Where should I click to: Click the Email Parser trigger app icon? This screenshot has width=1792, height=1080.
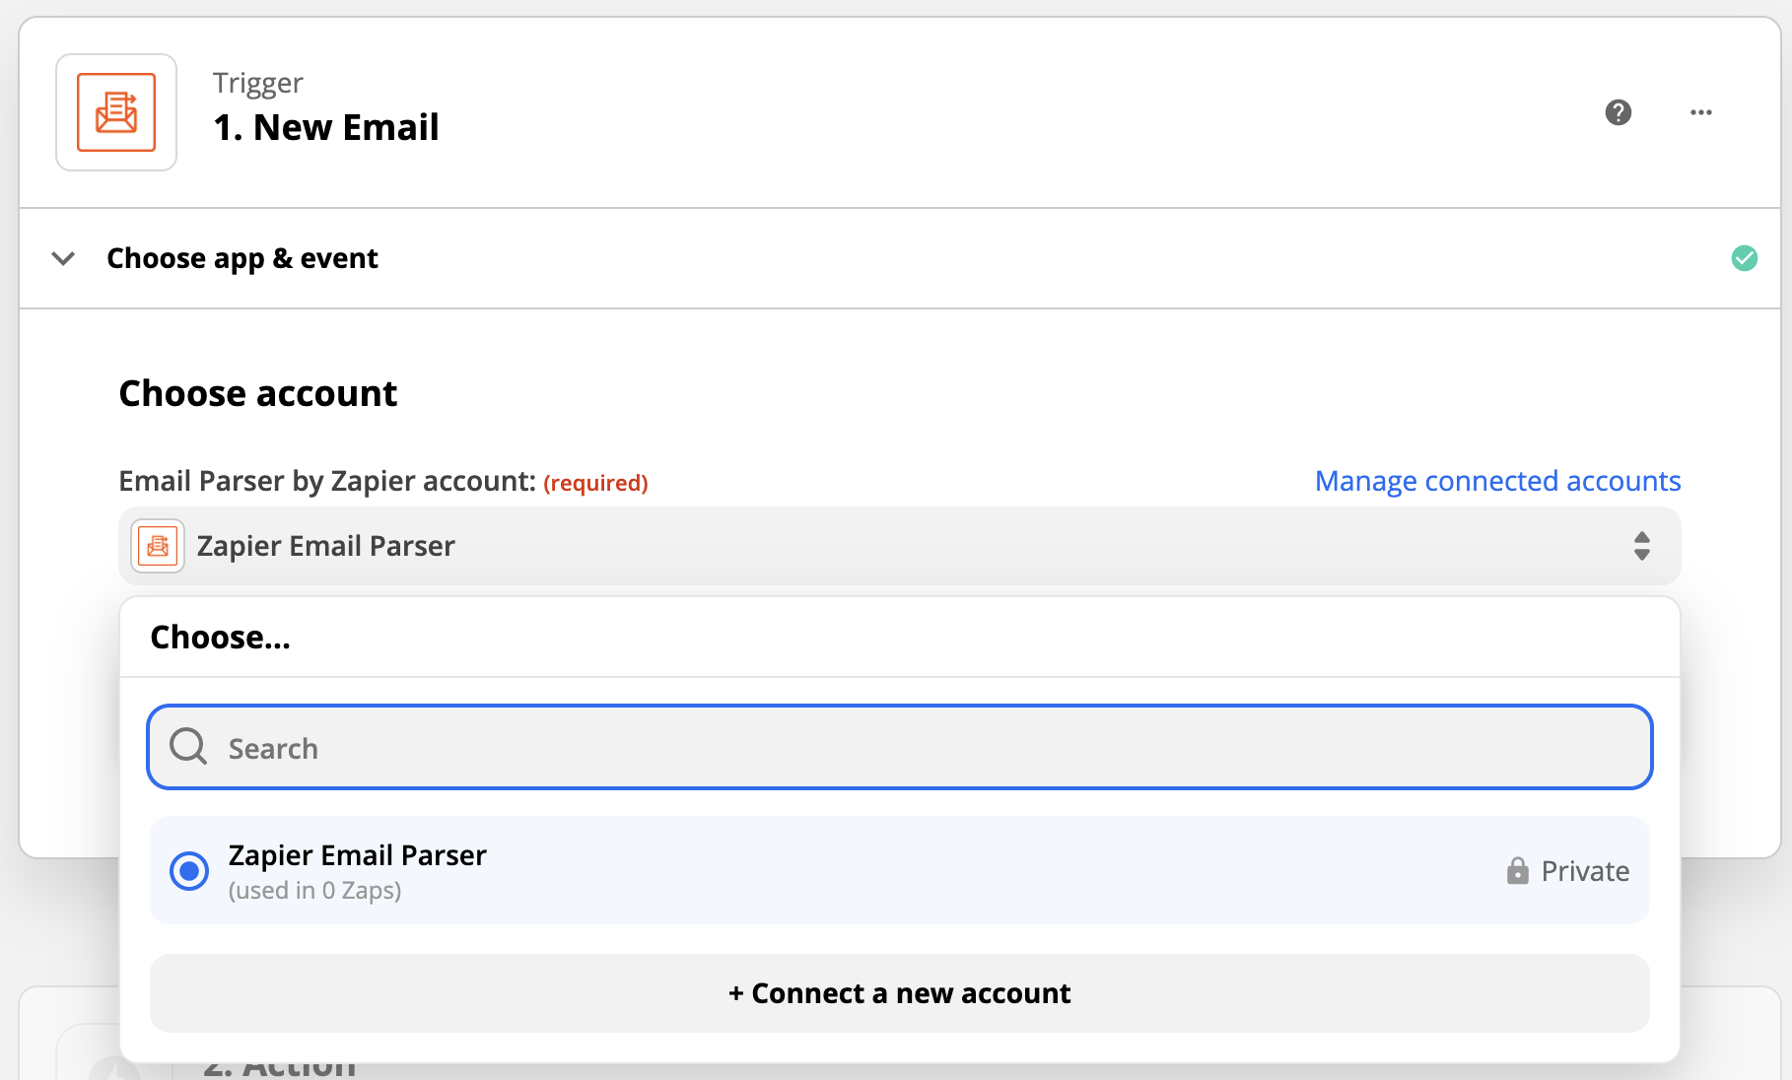pos(116,112)
